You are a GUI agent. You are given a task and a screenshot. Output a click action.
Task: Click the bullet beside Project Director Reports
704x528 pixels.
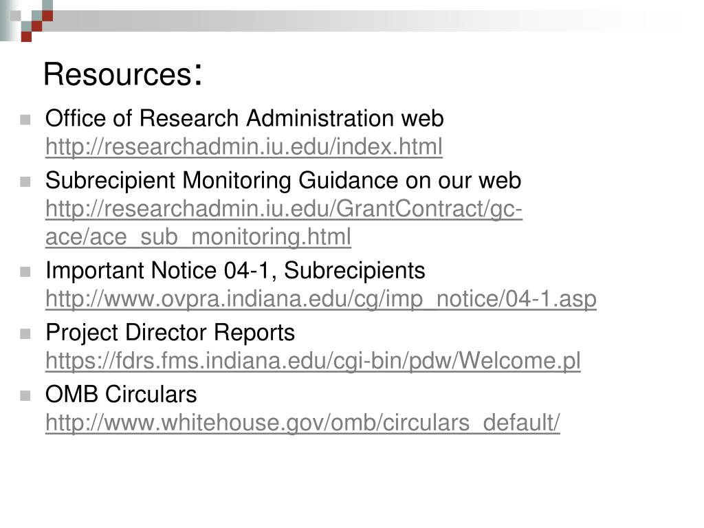tap(25, 333)
